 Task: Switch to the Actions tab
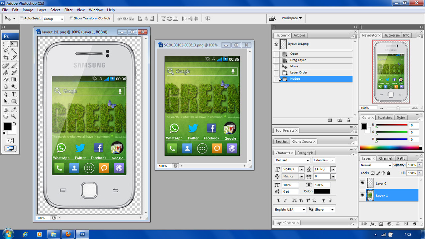(x=299, y=35)
